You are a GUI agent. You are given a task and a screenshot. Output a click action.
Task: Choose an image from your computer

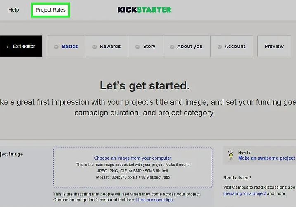pos(133,158)
